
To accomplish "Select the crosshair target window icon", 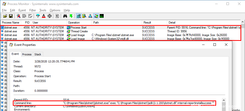I will [49, 16].
